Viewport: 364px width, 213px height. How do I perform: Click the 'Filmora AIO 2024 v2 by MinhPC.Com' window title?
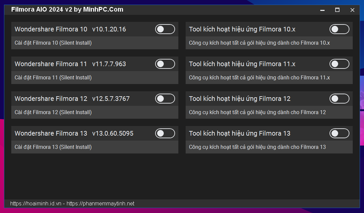[x=67, y=10]
